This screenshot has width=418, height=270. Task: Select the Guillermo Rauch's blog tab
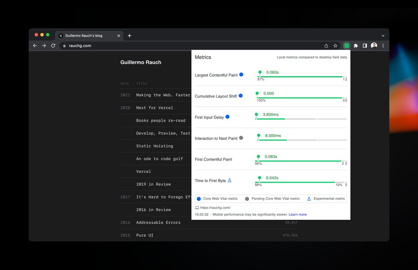click(89, 35)
